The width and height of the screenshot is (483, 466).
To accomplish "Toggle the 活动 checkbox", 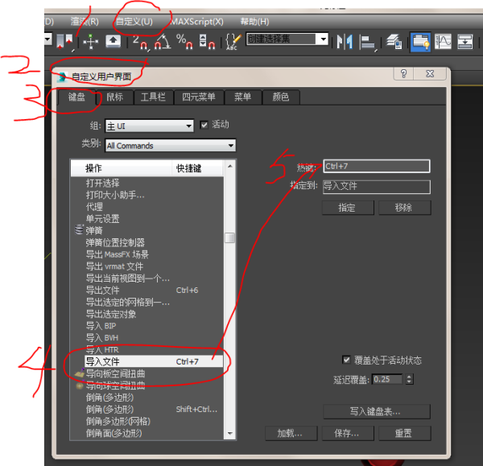I will (x=204, y=125).
